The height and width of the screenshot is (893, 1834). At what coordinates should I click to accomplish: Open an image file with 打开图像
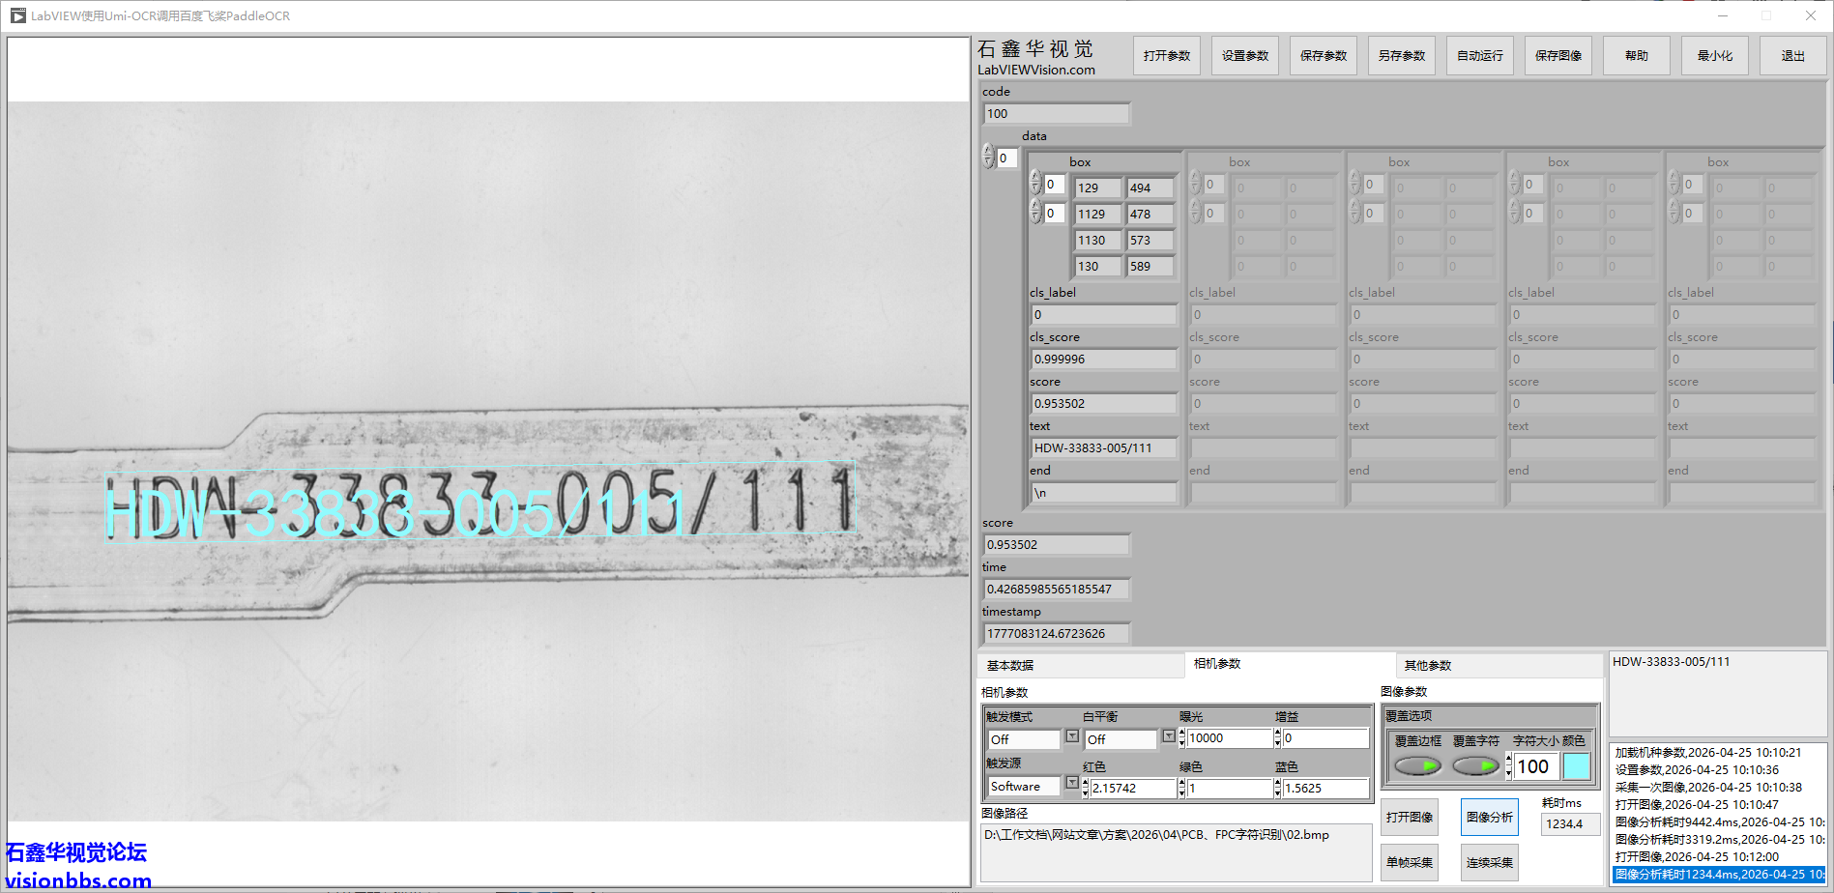coord(1409,818)
